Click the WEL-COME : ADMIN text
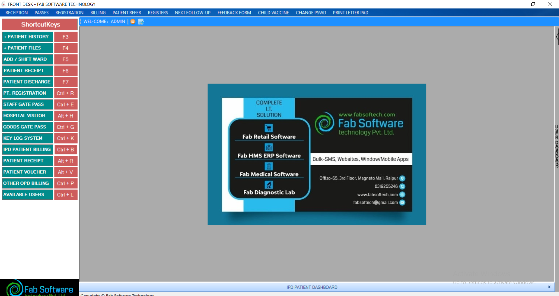This screenshot has height=296, width=559. click(104, 22)
